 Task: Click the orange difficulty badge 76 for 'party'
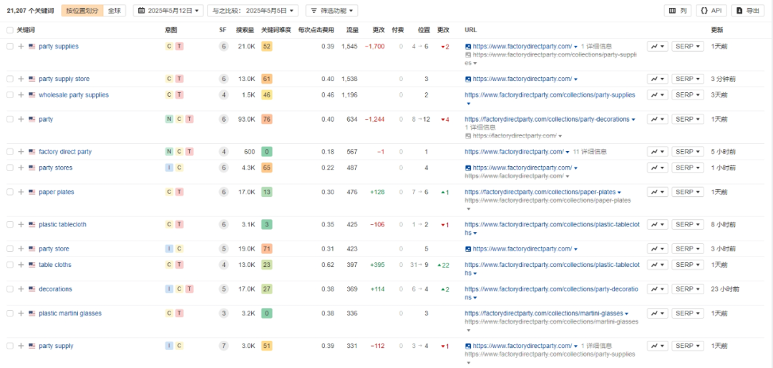tap(266, 120)
